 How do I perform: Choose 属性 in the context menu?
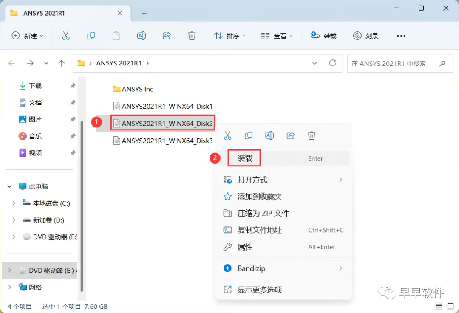(x=283, y=247)
